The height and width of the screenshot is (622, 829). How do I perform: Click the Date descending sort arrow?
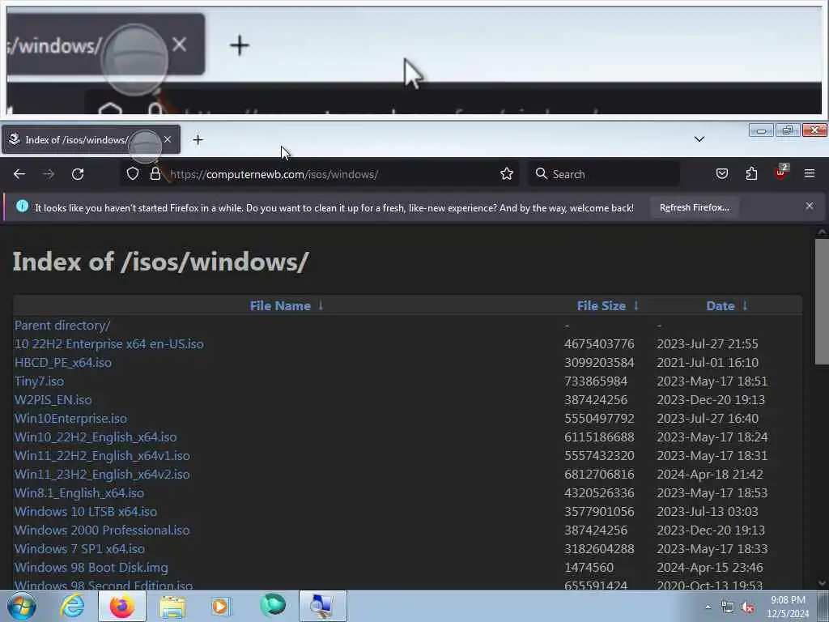pos(745,305)
